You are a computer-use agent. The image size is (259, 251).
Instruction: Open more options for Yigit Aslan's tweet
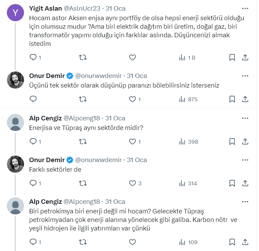[245, 8]
